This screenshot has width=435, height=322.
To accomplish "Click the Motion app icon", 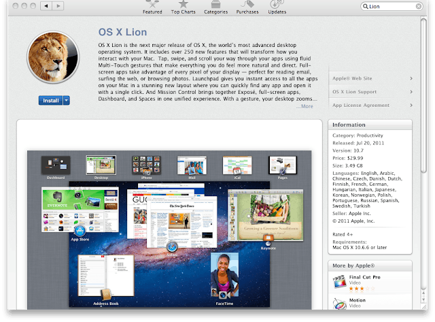I will 339,304.
